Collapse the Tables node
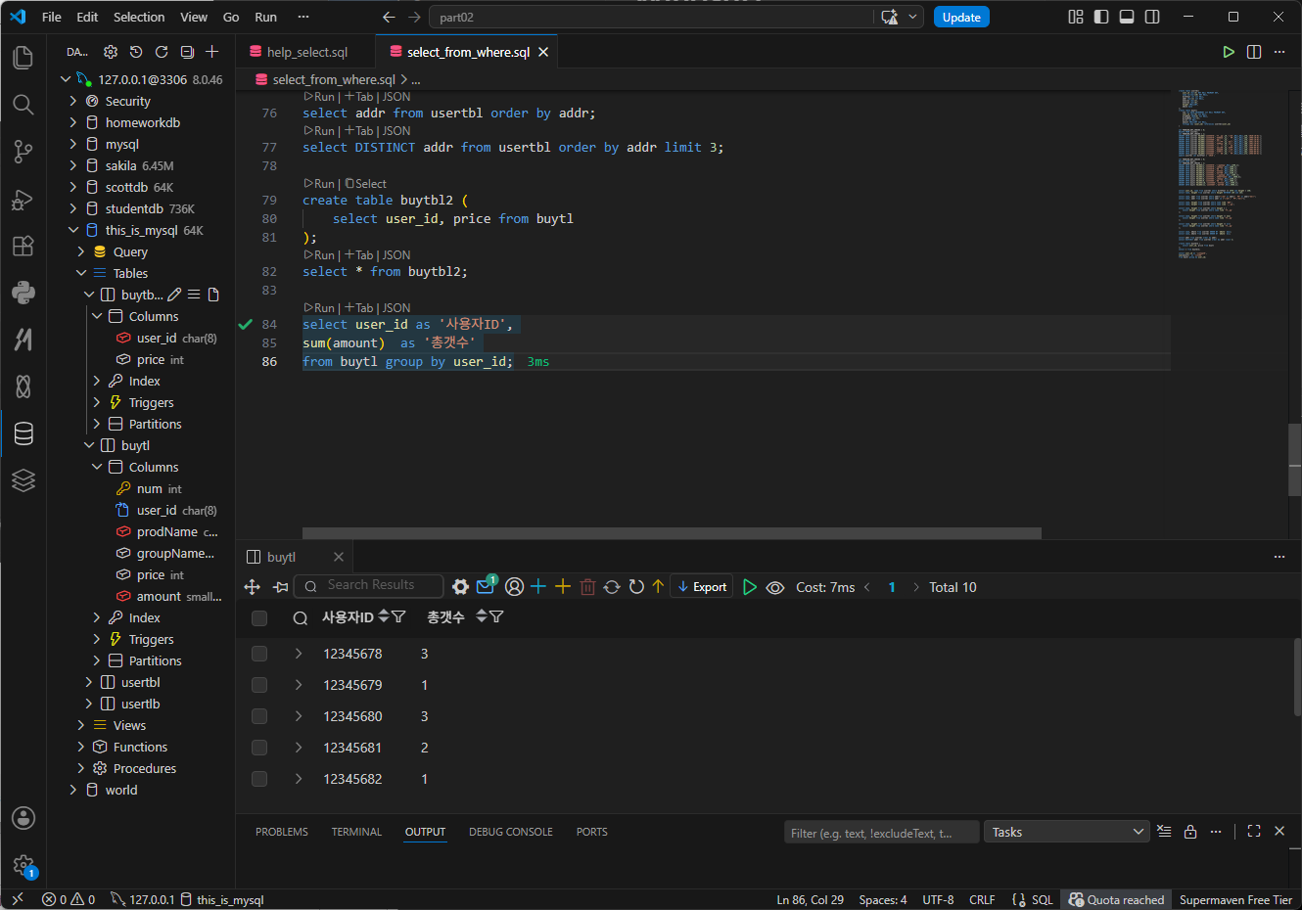Viewport: 1302px width, 910px height. tap(81, 273)
